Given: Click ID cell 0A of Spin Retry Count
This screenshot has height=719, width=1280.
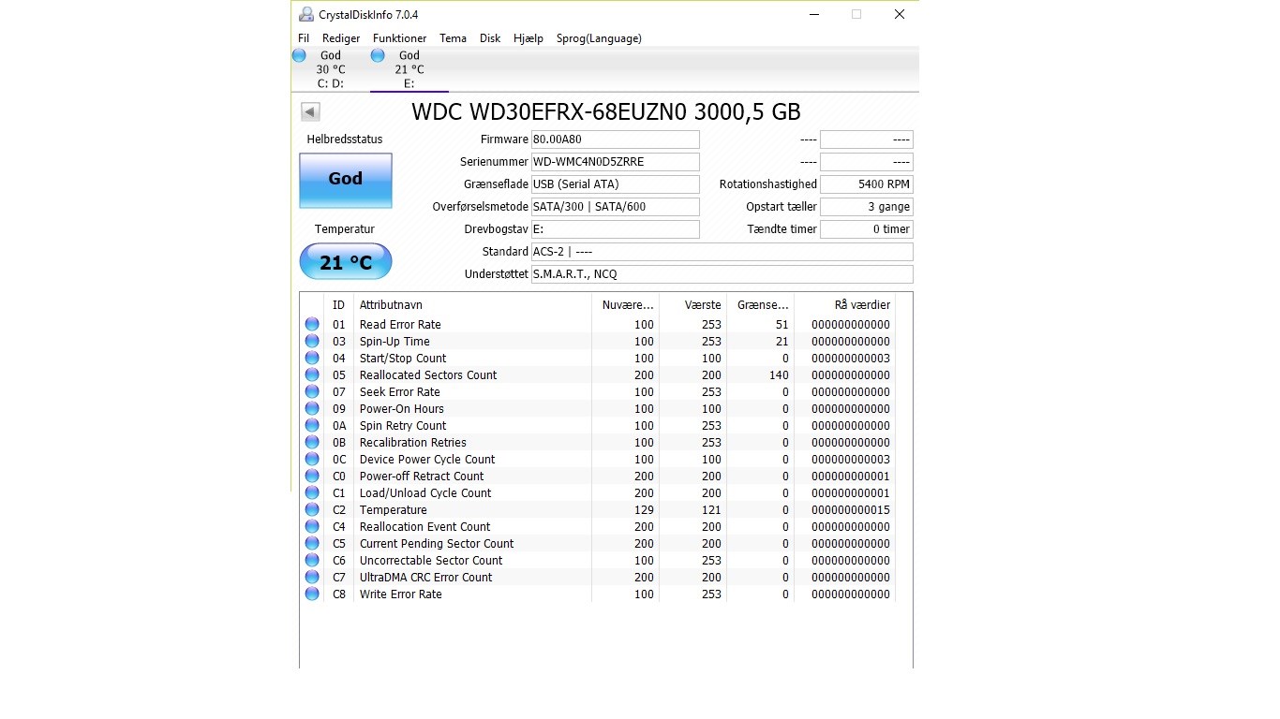Looking at the screenshot, I should [339, 426].
